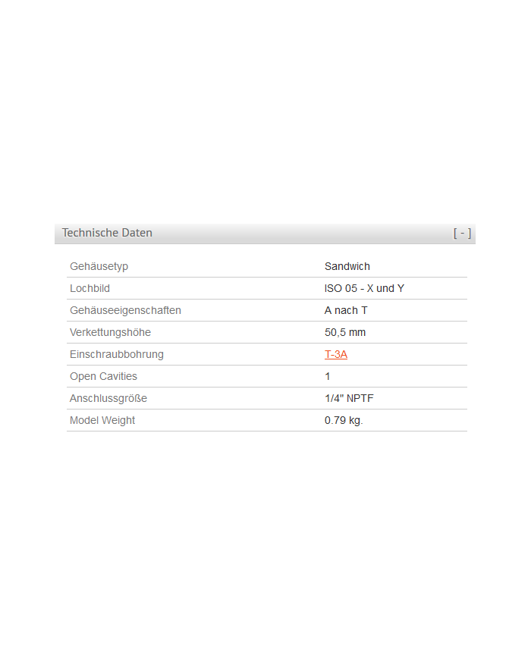Collapse the Technische Daten section with [ - ]
This screenshot has width=531, height=659.
462,233
